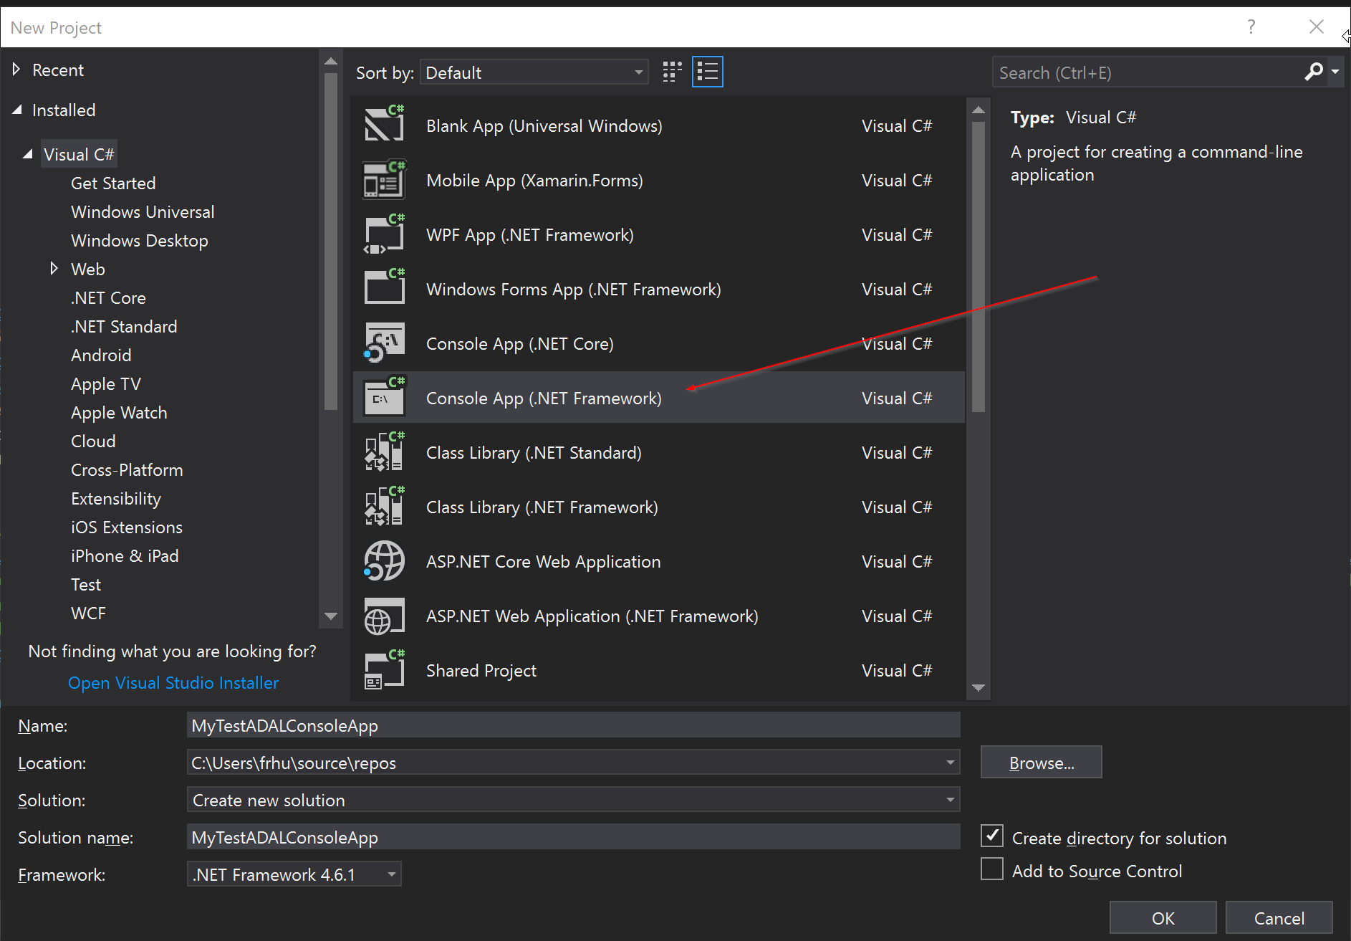The height and width of the screenshot is (941, 1351).
Task: Click the WPF App (.NET Framework) icon
Action: coord(385,234)
